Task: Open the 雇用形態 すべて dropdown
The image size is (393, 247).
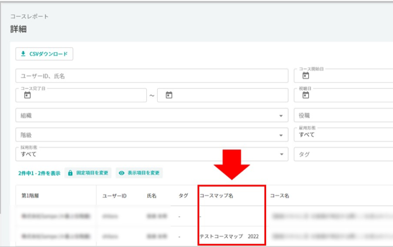Action: tap(343, 135)
